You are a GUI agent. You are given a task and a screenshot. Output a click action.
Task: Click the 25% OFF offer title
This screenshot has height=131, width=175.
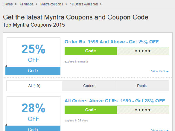111,42
